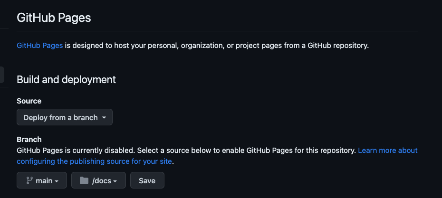Choose the /docs folder selector
Viewport: 442px width, 198px height.
pos(98,180)
